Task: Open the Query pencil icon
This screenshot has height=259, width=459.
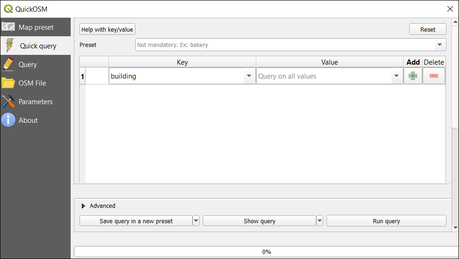Action: 8,64
